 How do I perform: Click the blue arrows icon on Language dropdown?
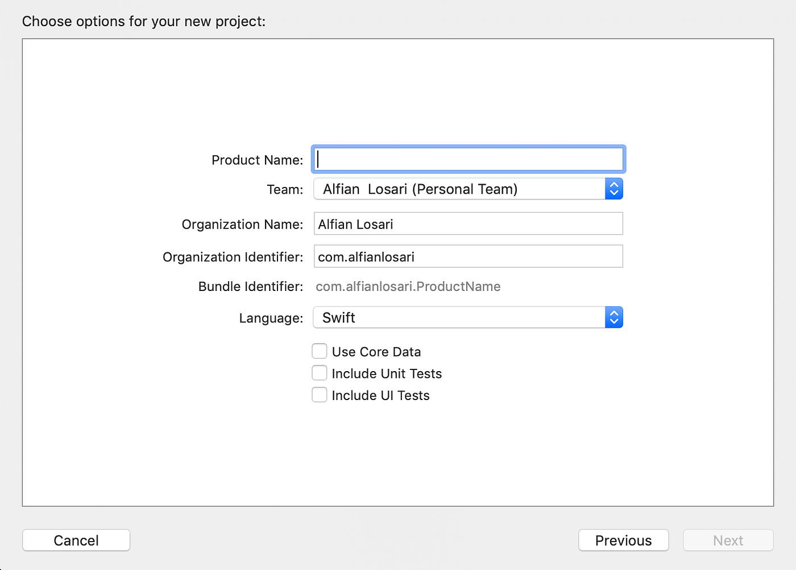614,317
